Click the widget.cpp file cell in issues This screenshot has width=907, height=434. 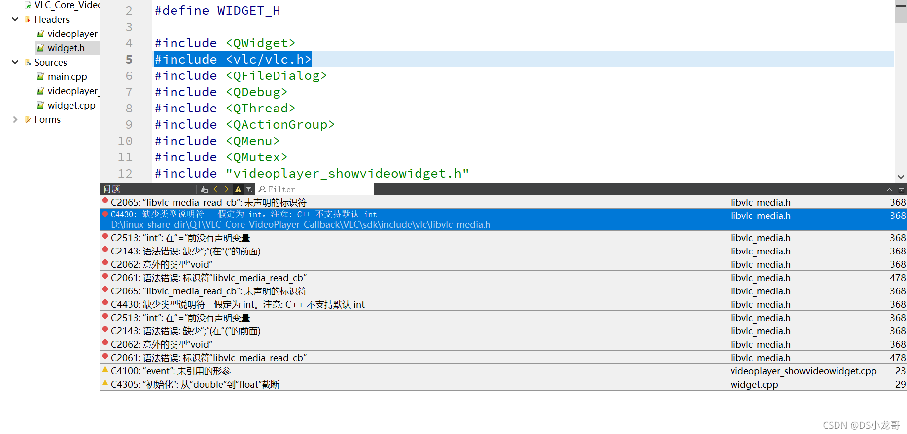tap(754, 384)
